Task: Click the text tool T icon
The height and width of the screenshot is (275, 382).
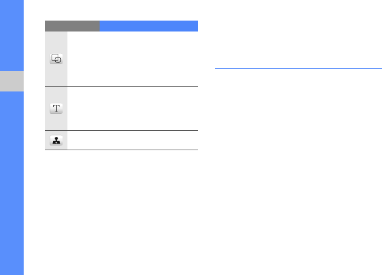Action: 56,108
